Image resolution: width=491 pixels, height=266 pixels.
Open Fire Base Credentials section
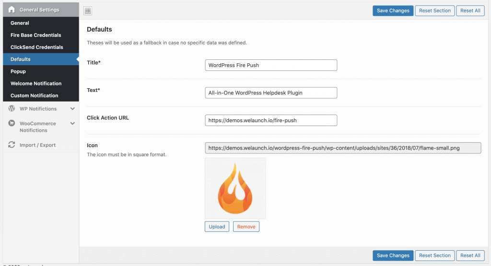coord(35,35)
